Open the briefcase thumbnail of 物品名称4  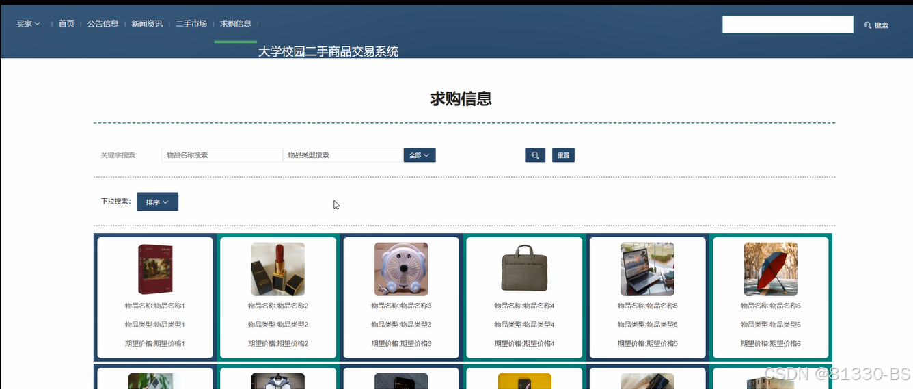[524, 269]
